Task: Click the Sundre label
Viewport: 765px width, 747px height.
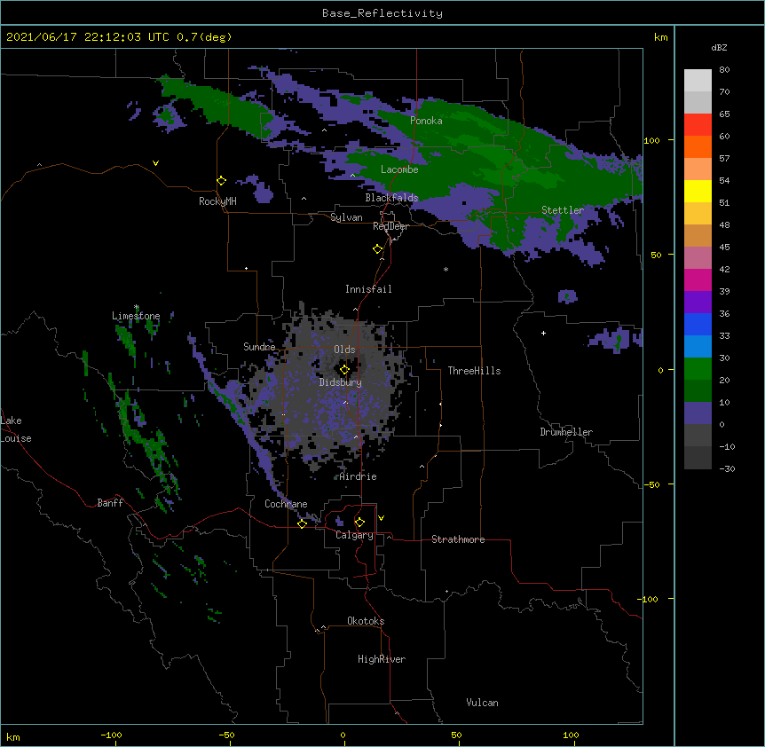Action: (259, 347)
